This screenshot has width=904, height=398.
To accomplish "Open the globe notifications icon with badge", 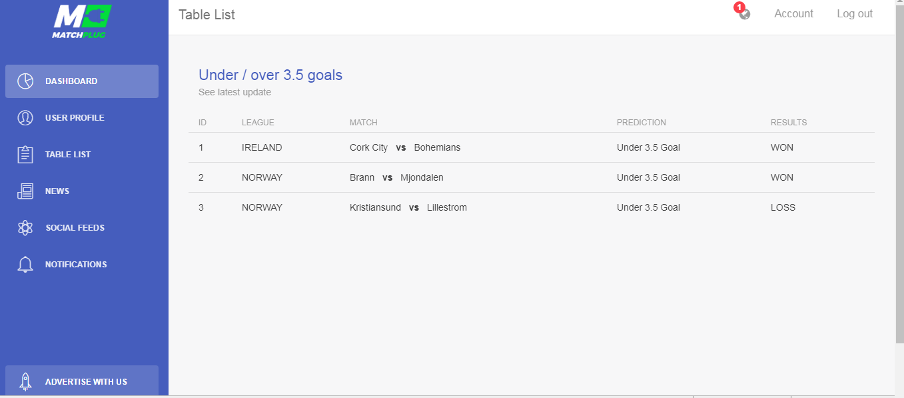I will tap(743, 13).
